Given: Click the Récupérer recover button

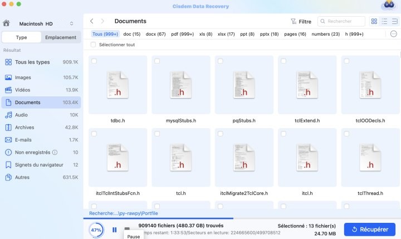Looking at the screenshot, I should tap(370, 230).
